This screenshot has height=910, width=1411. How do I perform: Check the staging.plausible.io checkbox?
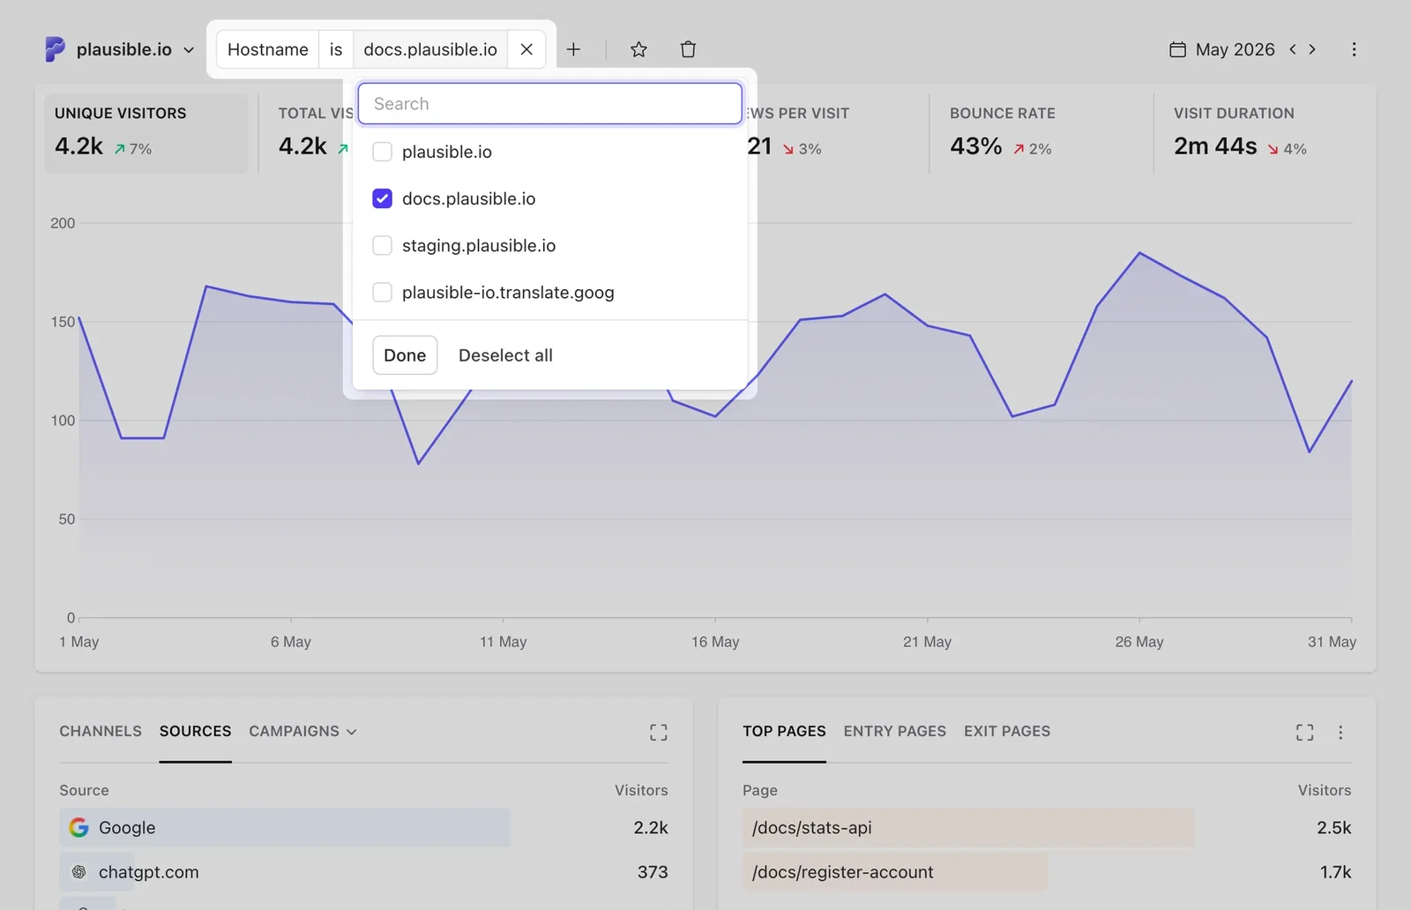tap(382, 245)
